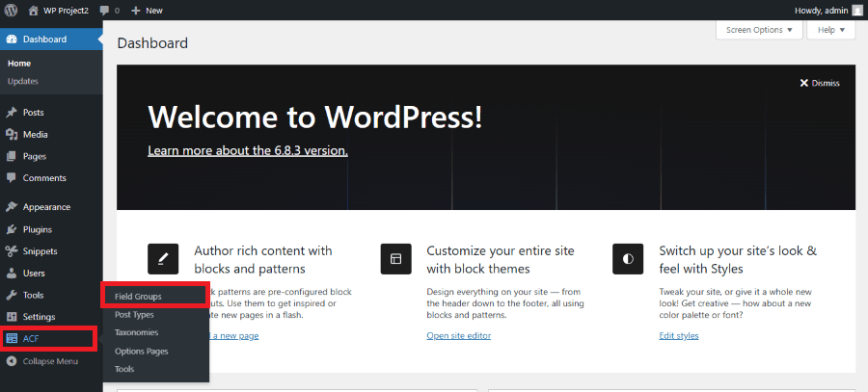Click the Users icon in sidebar
The image size is (868, 392).
click(12, 274)
